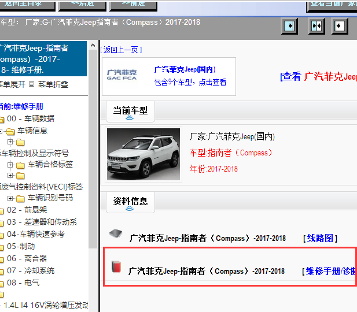Click the blue sidebar title header
Screen dimensions: 357x312
[x=43, y=59]
